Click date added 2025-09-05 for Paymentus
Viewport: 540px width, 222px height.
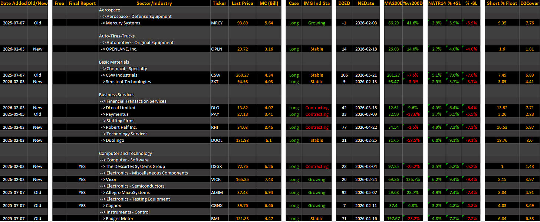click(14, 114)
